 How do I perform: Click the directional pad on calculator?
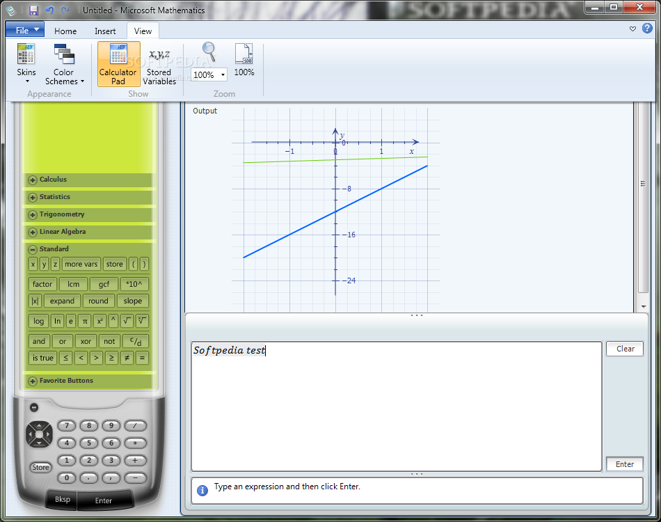[39, 434]
